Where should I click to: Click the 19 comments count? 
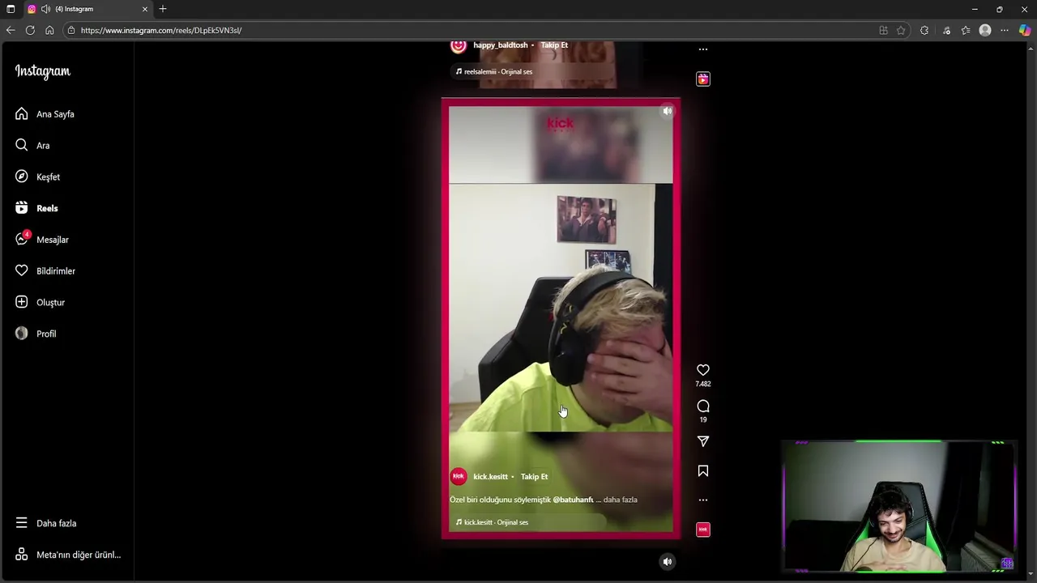coord(703,419)
